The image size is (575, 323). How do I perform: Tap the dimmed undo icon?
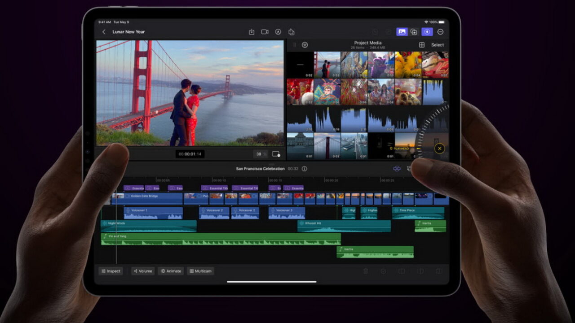coord(375,32)
